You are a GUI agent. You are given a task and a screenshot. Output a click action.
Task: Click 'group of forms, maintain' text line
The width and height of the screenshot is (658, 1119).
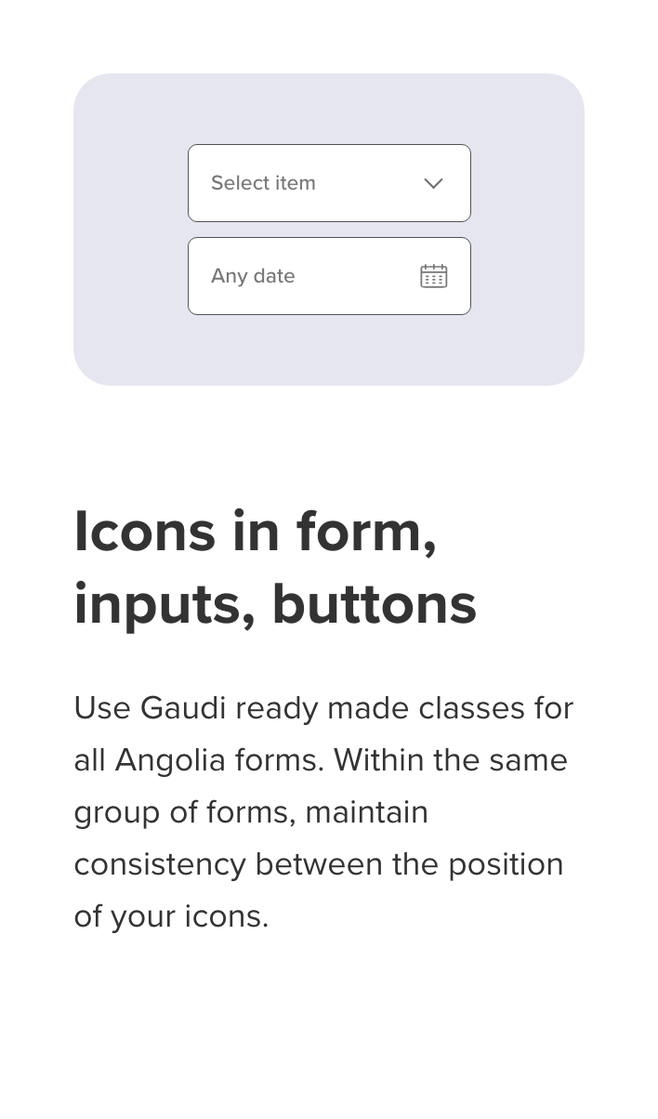[x=251, y=812]
